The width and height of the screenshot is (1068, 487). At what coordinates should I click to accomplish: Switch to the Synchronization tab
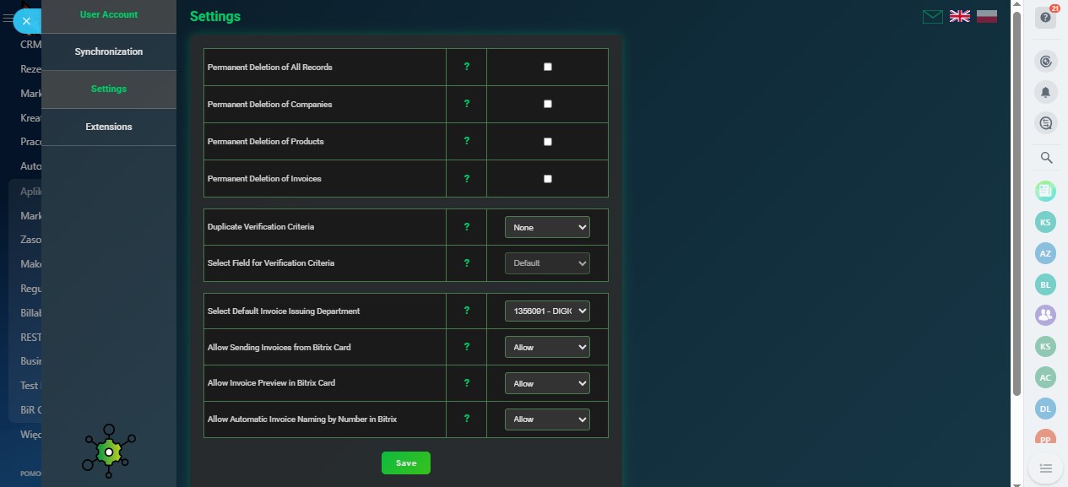(x=108, y=51)
